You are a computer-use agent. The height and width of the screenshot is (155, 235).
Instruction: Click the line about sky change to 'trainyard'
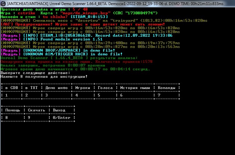[x=104, y=21]
